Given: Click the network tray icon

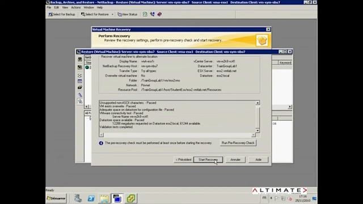Looking at the screenshot, I should click(284, 198).
